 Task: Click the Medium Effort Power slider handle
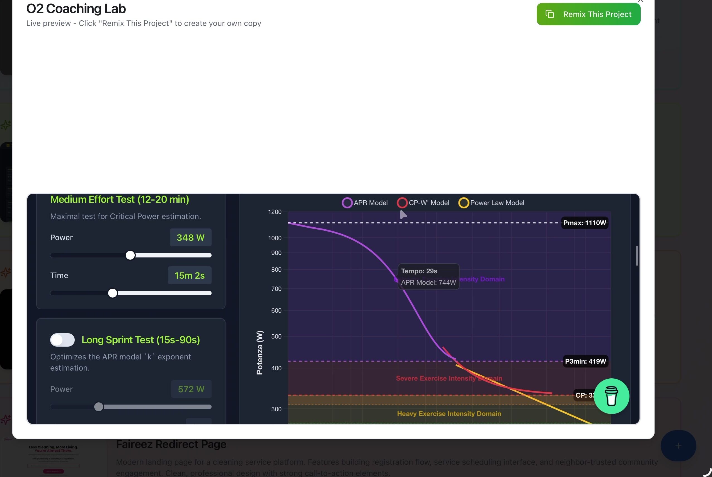click(x=130, y=255)
